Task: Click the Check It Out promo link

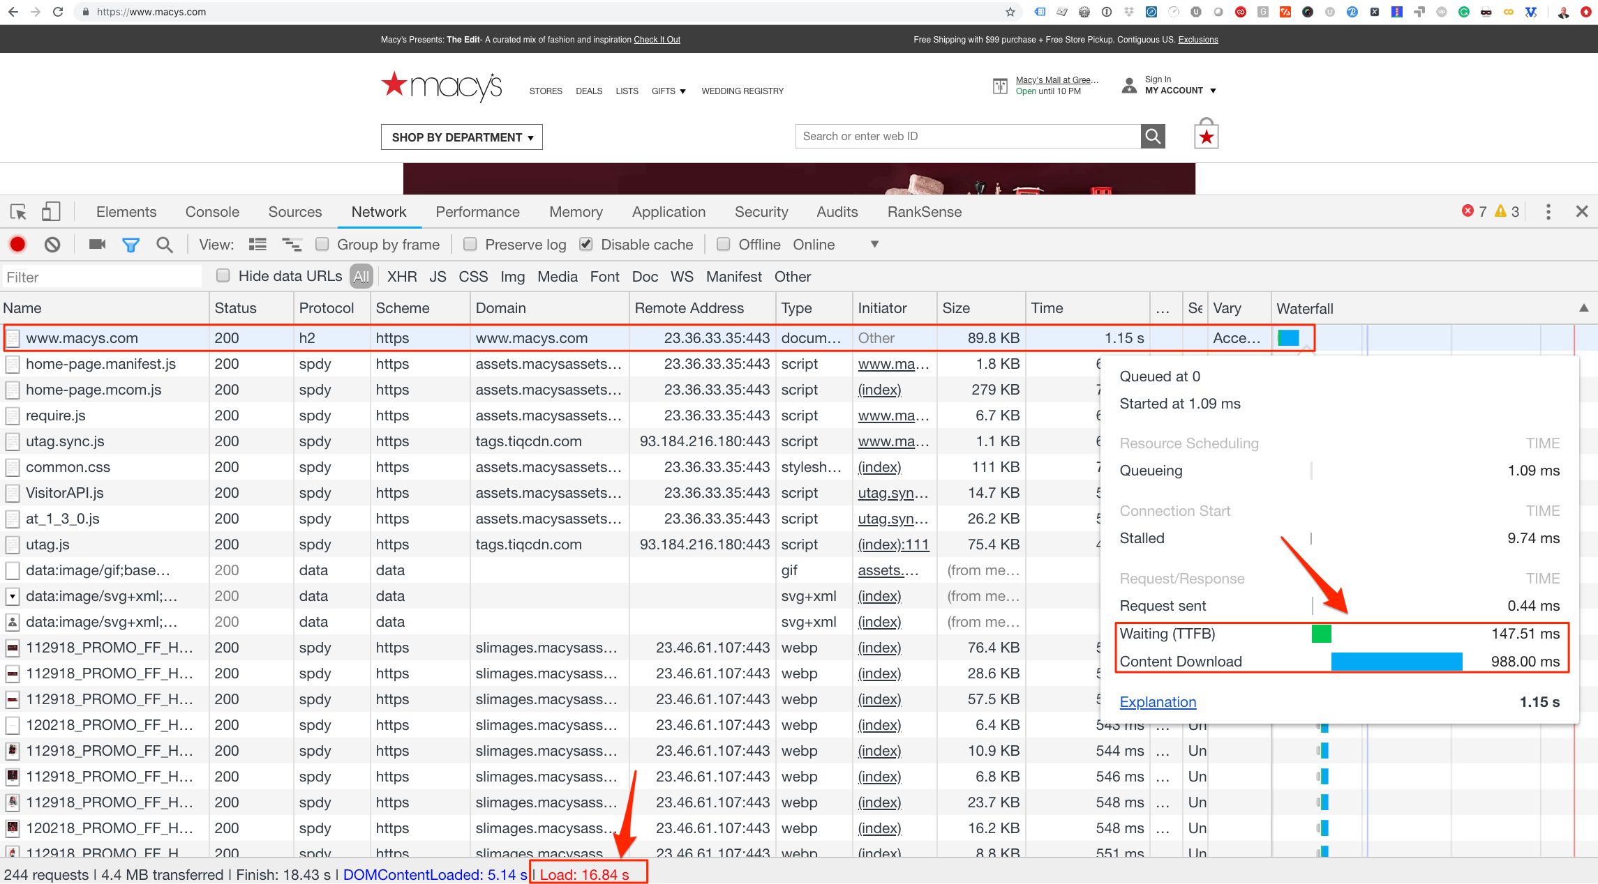Action: point(657,39)
